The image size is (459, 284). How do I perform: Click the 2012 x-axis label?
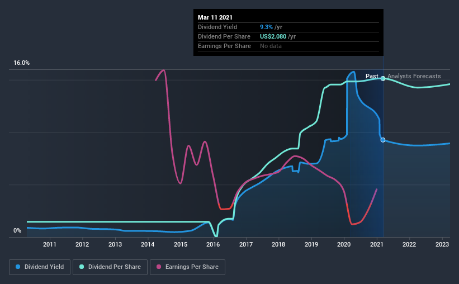(x=82, y=244)
